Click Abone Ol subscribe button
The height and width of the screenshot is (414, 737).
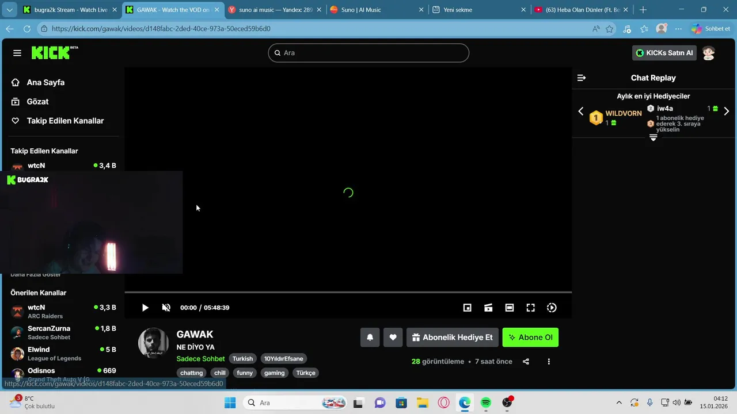tap(530, 338)
